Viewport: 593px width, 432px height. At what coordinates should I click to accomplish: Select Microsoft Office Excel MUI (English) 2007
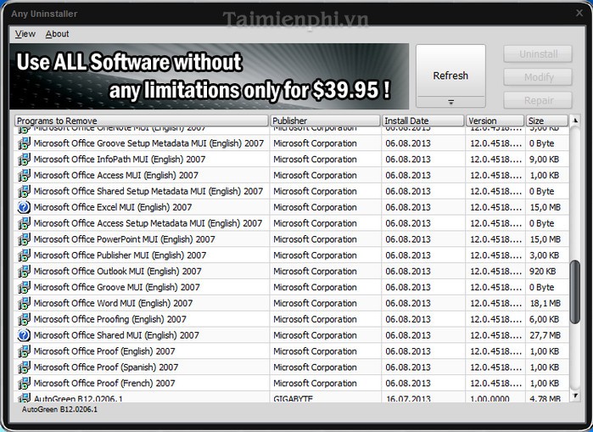(x=113, y=207)
